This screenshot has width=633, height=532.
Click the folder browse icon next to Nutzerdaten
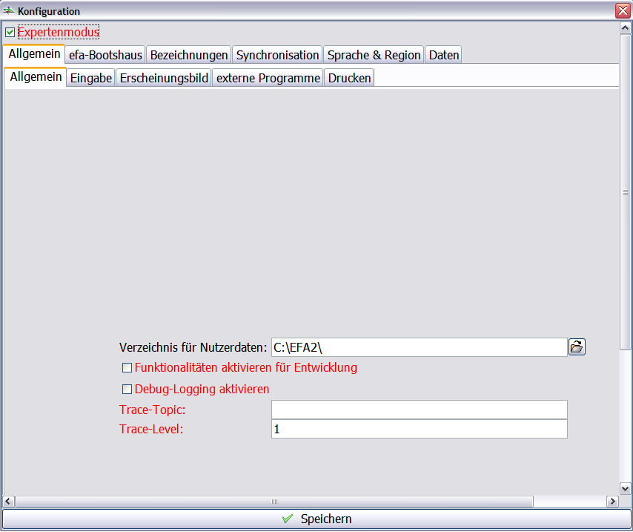click(x=577, y=347)
